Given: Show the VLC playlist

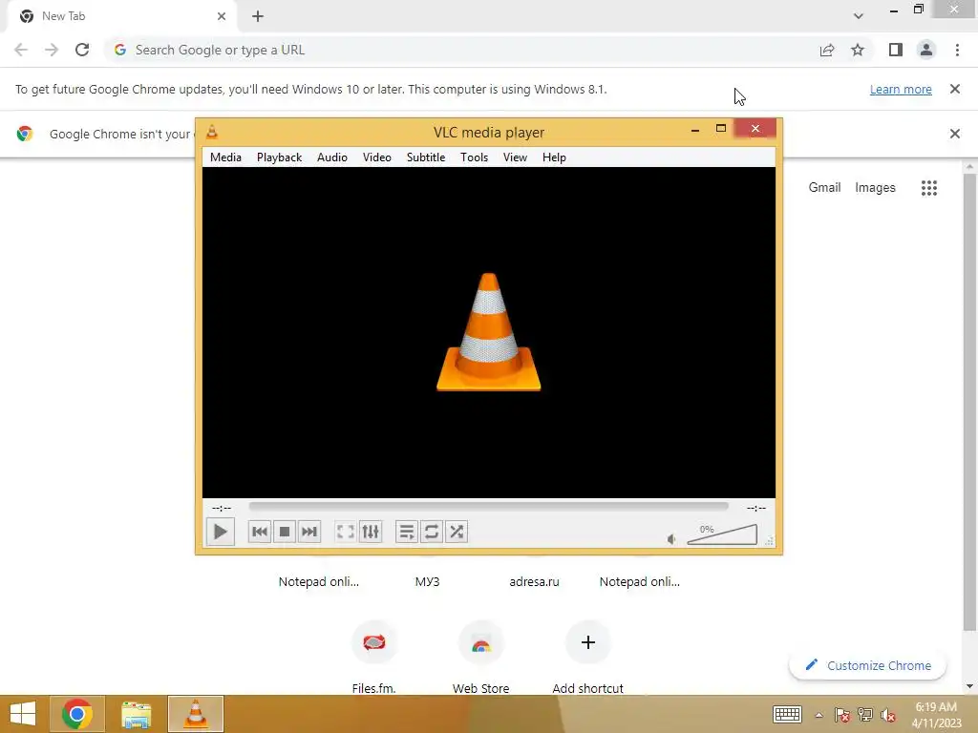Looking at the screenshot, I should [x=407, y=532].
